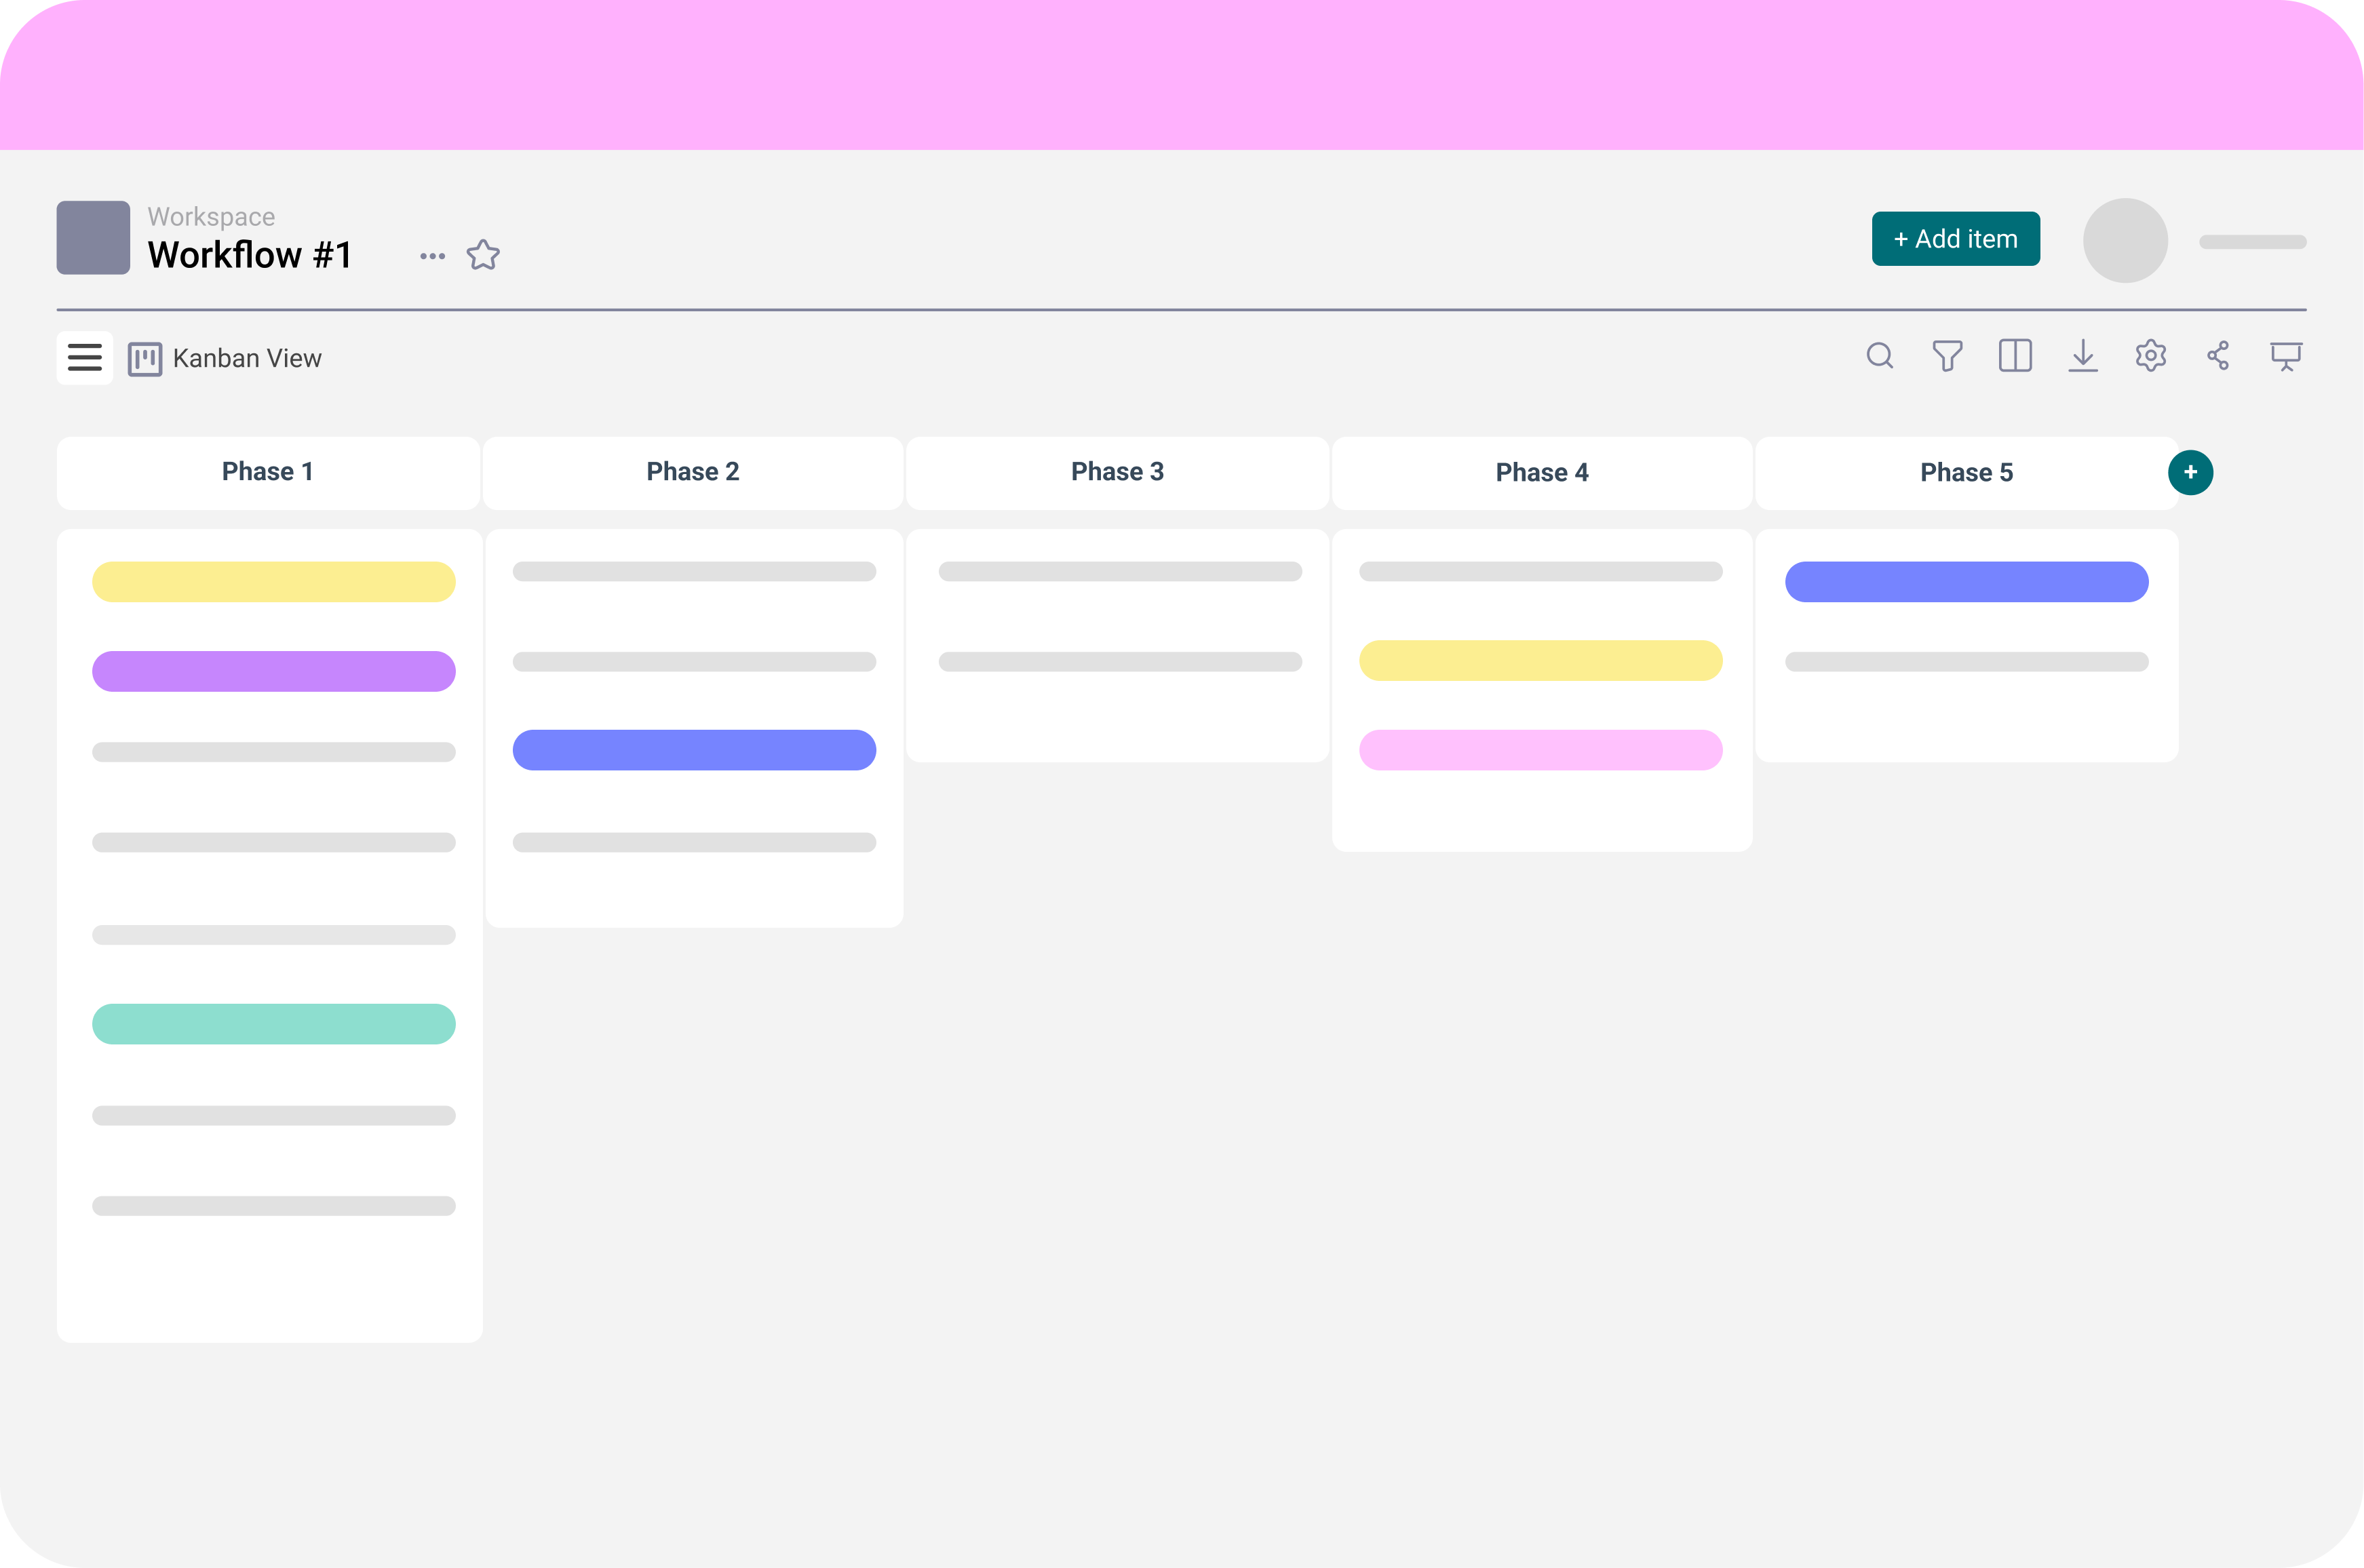
Task: Click the search magnifier icon
Action: [1879, 356]
